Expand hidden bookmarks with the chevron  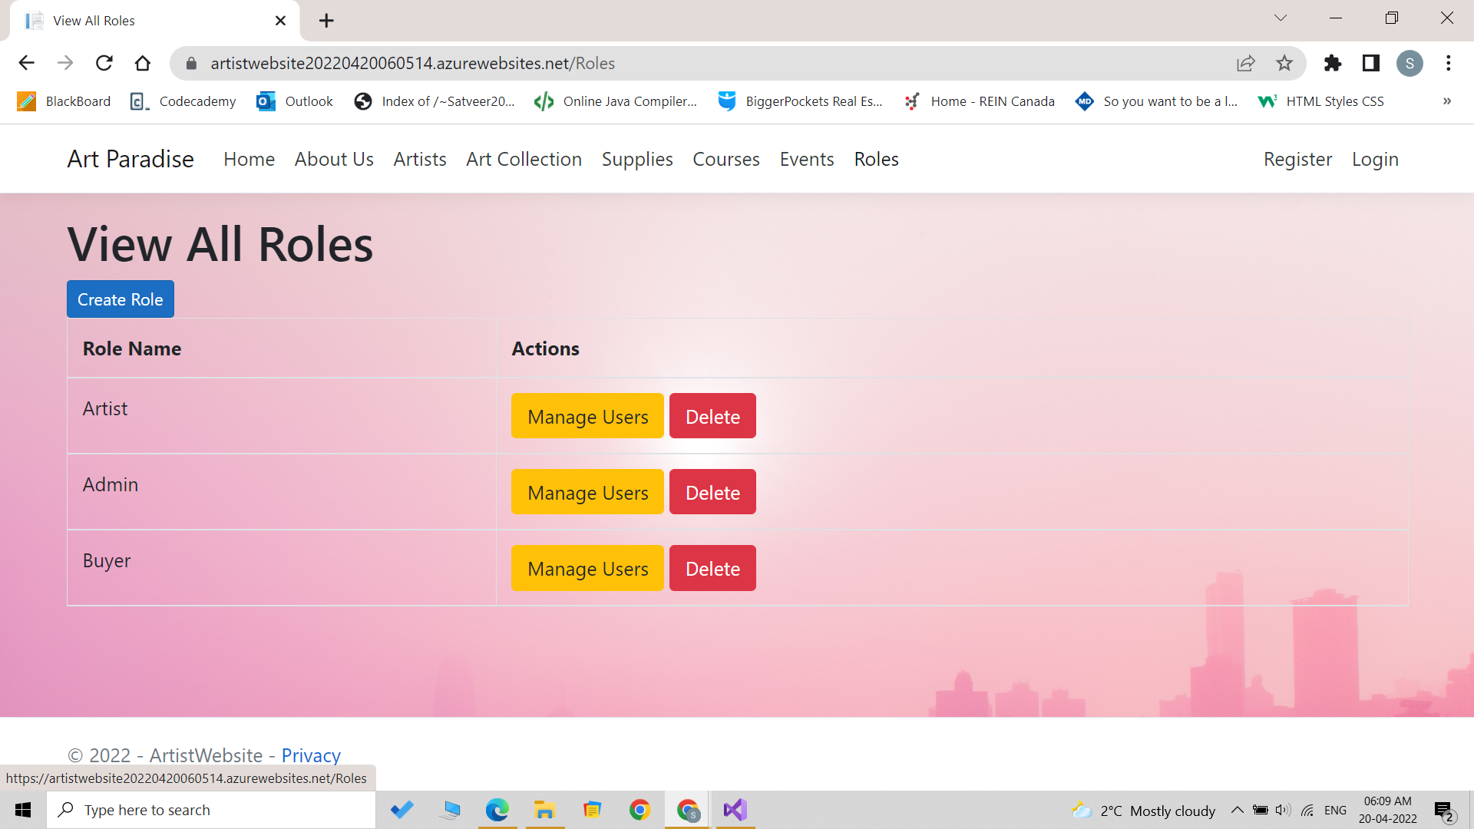pyautogui.click(x=1447, y=101)
